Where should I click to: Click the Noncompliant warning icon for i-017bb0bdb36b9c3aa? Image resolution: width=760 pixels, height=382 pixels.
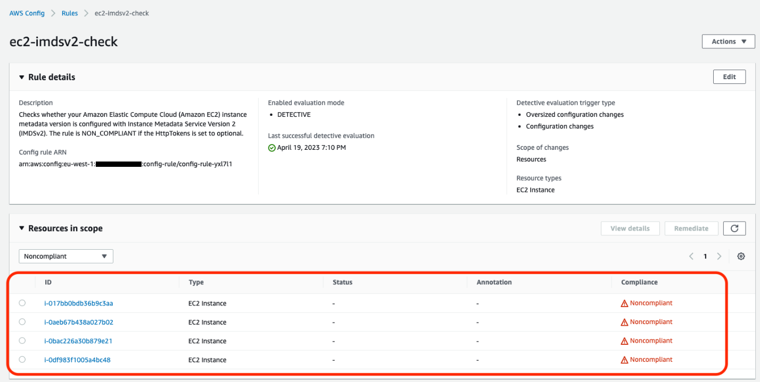628,303
